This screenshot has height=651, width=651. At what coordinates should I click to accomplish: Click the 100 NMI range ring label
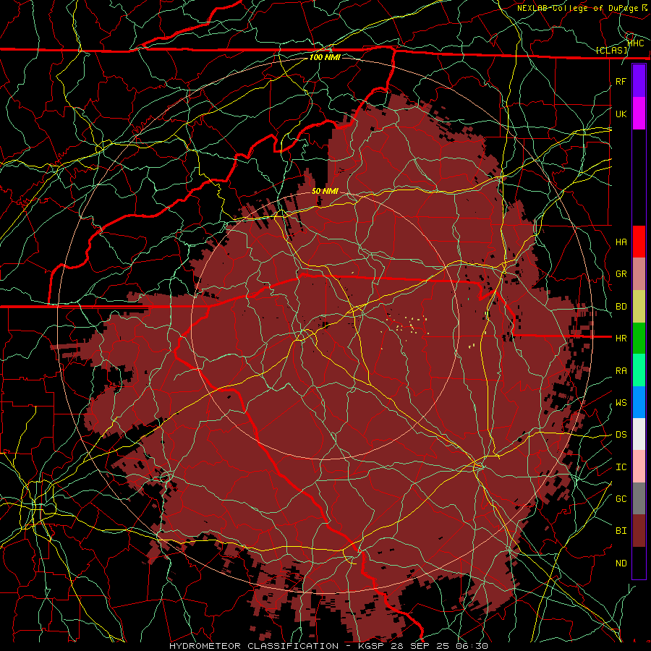(325, 57)
